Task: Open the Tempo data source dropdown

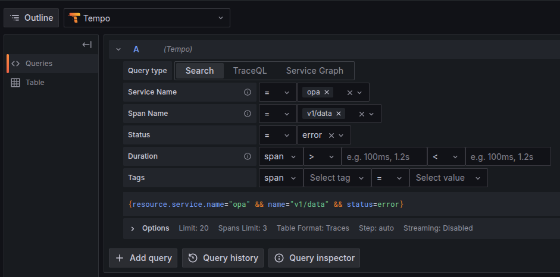Action: [147, 18]
